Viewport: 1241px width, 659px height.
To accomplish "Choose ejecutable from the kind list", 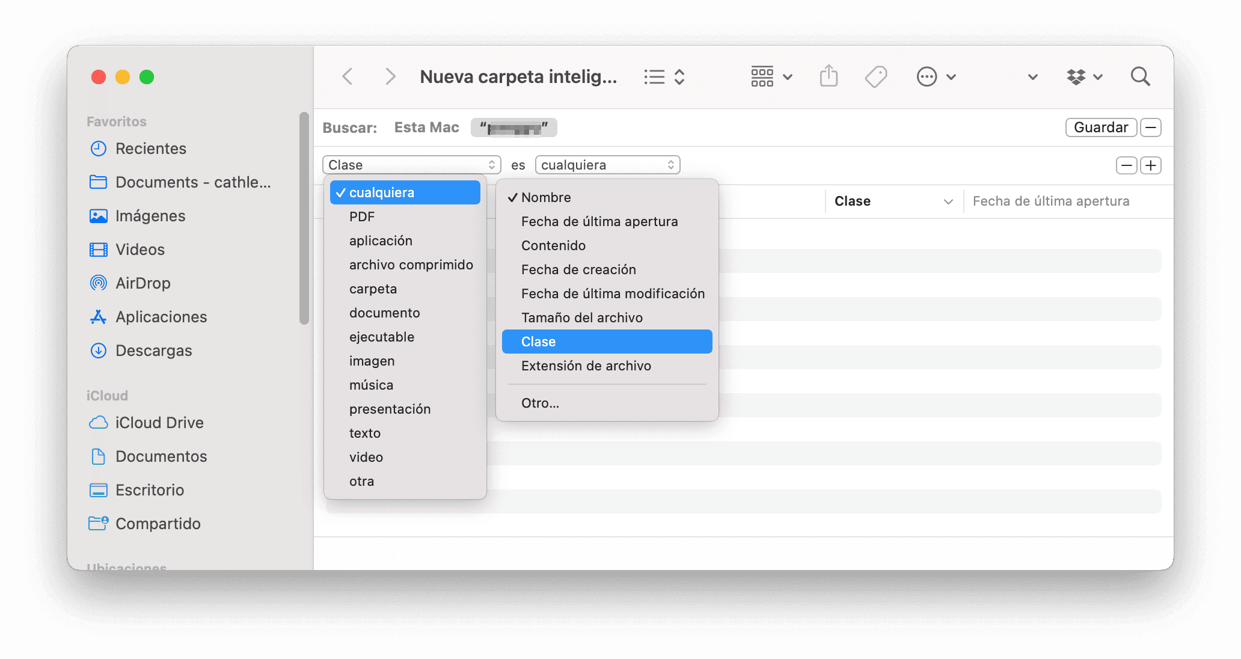I will click(405, 337).
